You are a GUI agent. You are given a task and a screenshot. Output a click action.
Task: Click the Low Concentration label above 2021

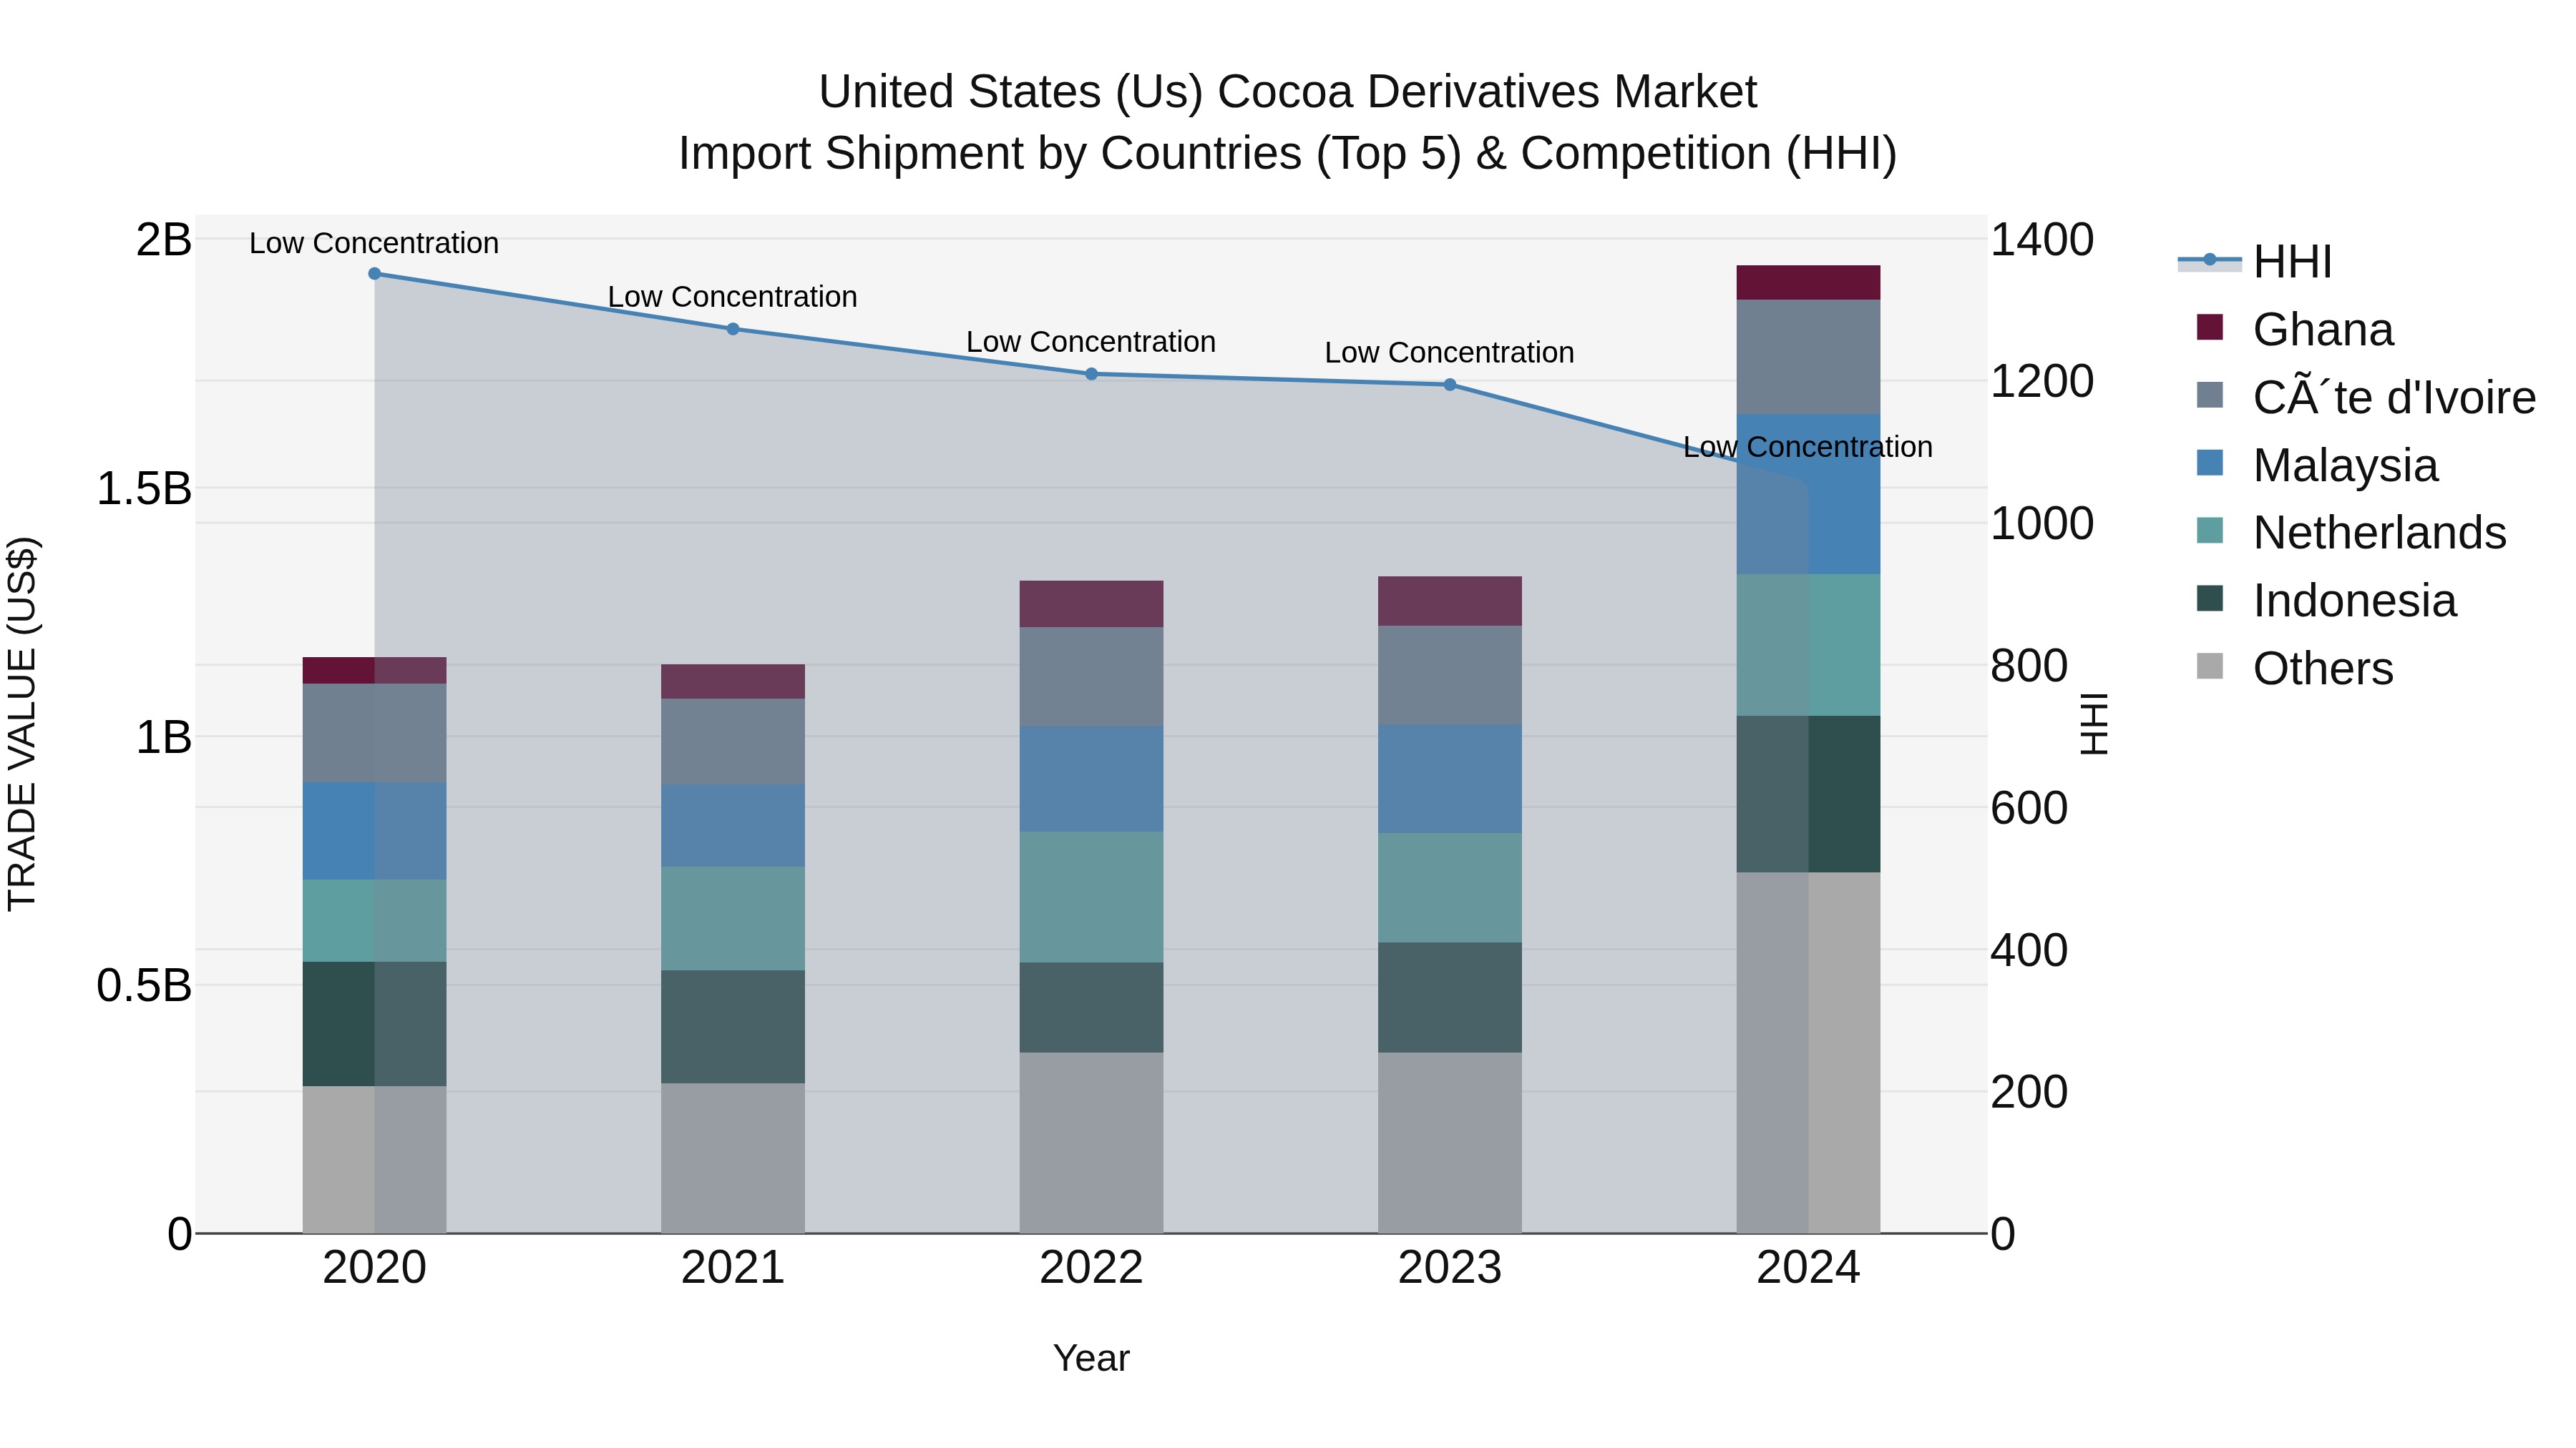pos(733,297)
